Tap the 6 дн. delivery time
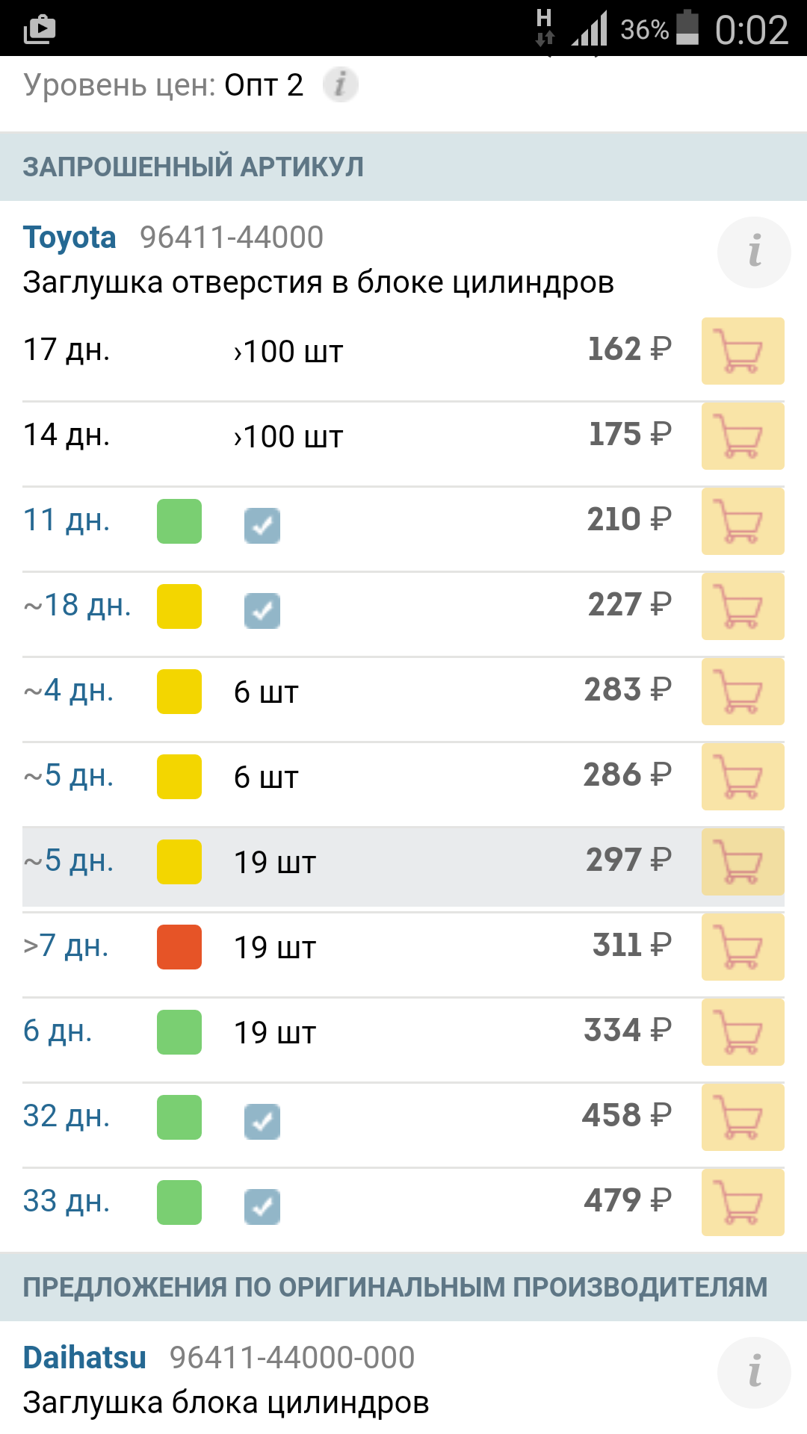807x1434 pixels. coord(58,1031)
